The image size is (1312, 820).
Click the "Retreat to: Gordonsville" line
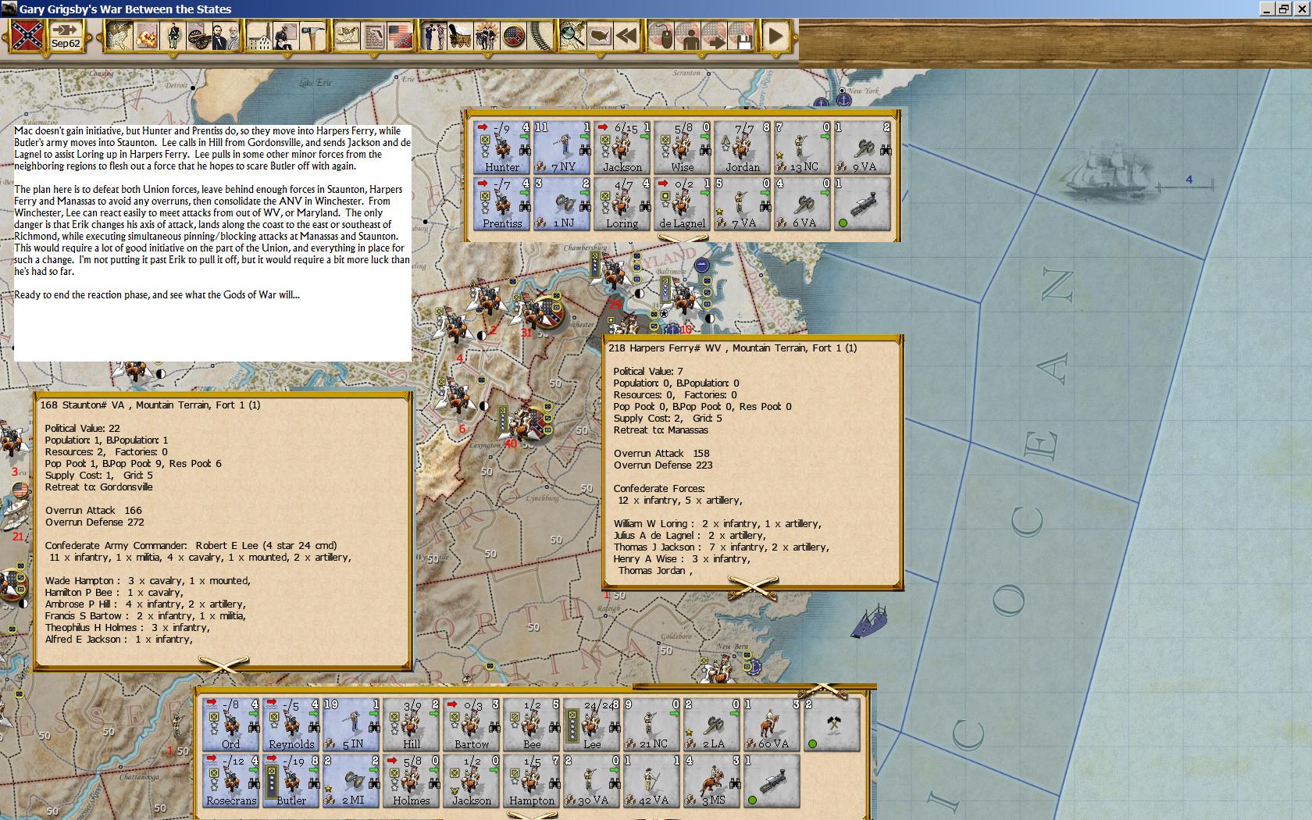(x=99, y=487)
